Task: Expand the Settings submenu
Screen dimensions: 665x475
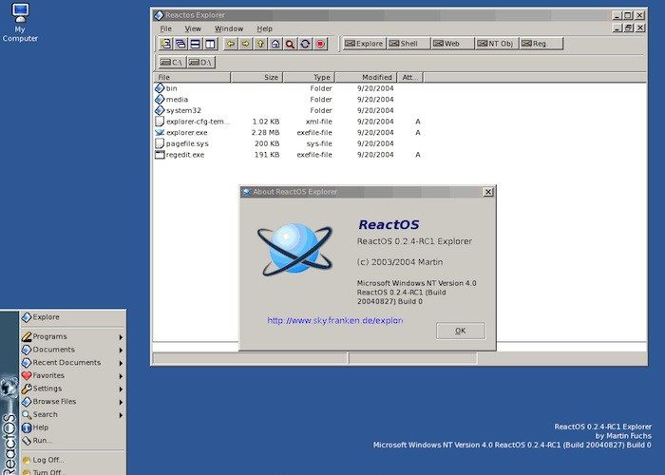Action: click(71, 389)
